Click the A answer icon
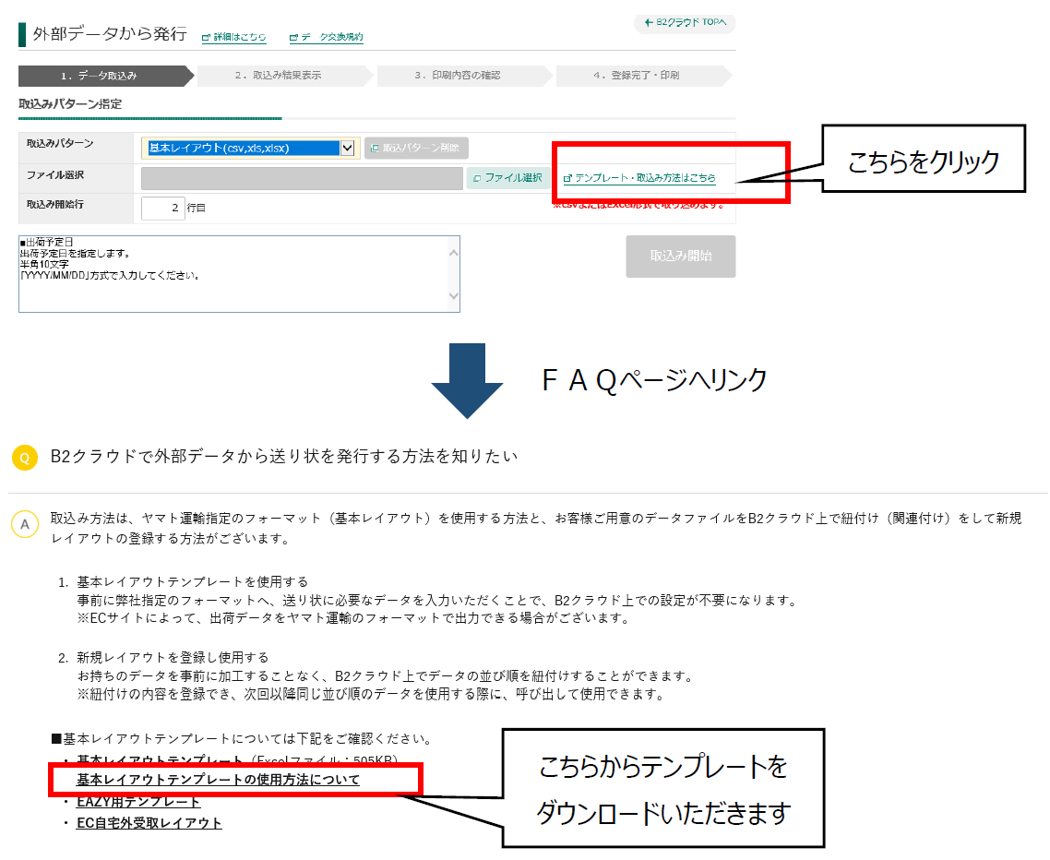 tap(25, 524)
